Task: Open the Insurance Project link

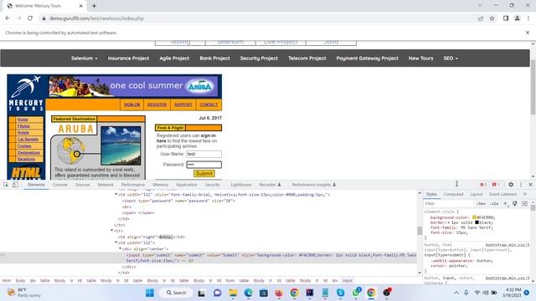Action: click(128, 59)
